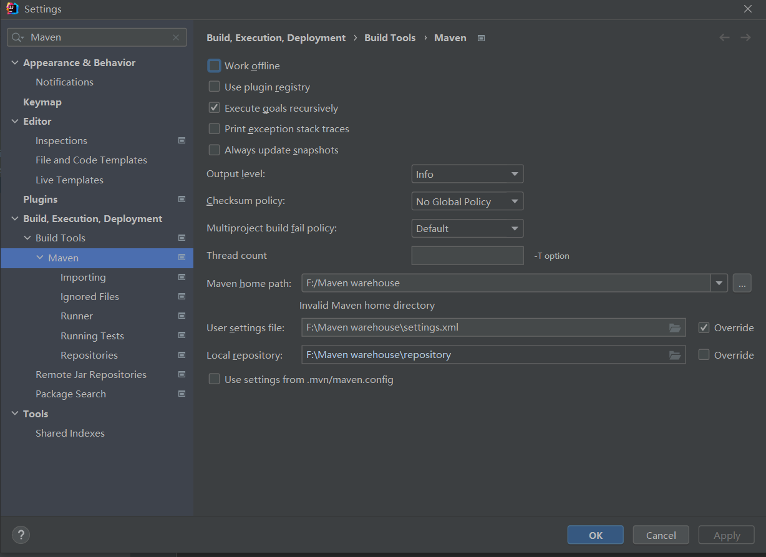Browse for the user settings file with the folder icon
766x557 pixels.
(x=674, y=327)
